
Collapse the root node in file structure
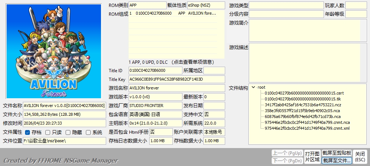coord(253,87)
